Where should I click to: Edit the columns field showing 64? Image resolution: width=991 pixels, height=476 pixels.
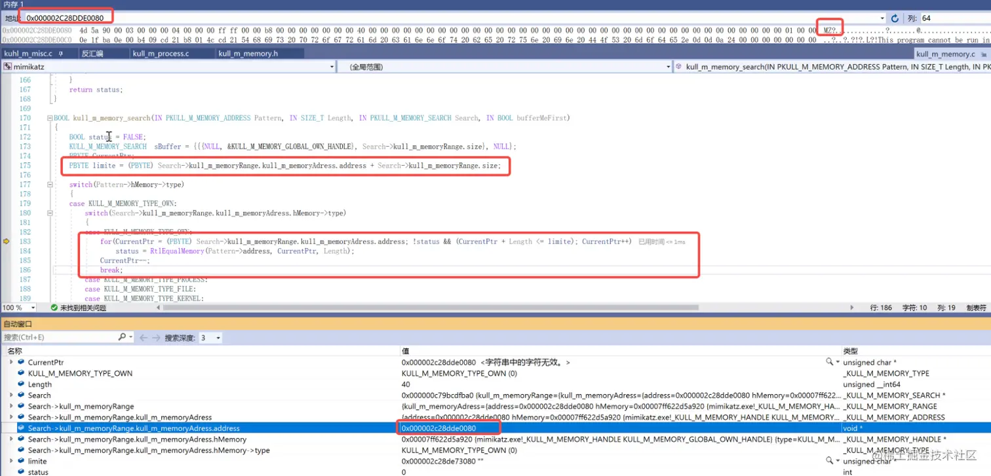coord(954,18)
